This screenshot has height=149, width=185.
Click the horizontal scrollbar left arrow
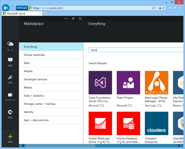(23, 146)
